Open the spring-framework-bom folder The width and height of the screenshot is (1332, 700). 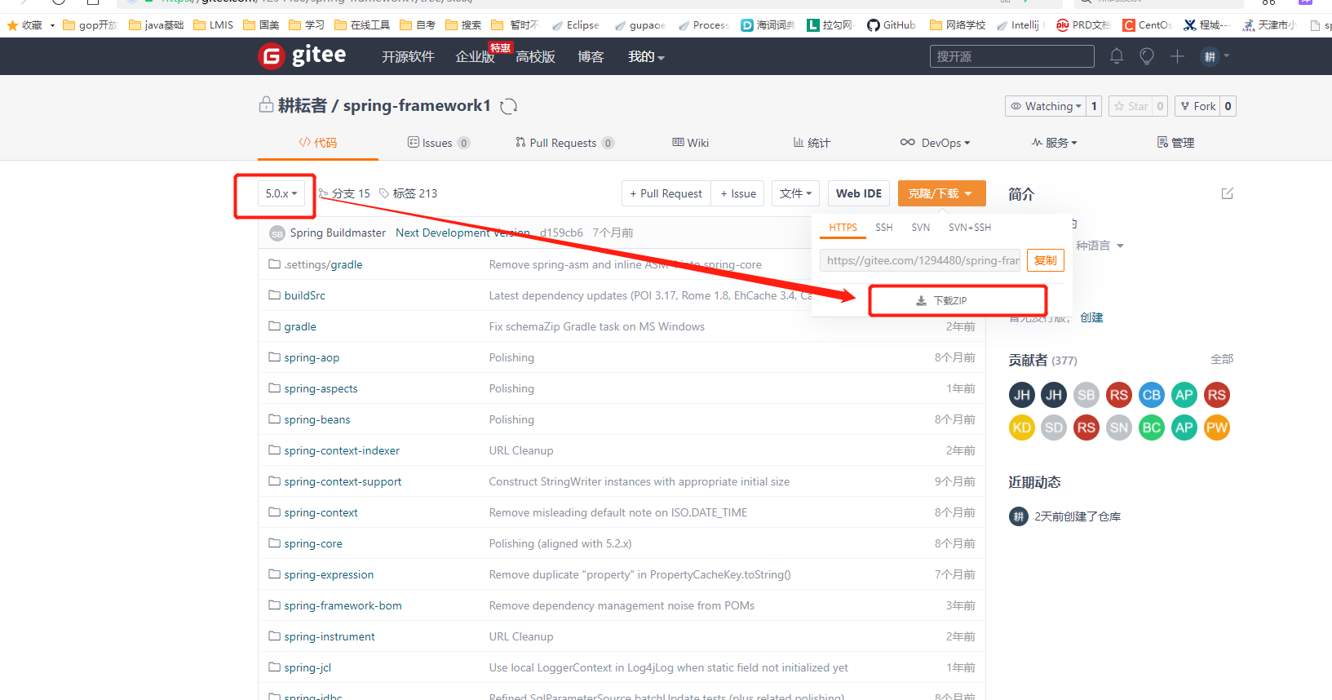(x=343, y=605)
